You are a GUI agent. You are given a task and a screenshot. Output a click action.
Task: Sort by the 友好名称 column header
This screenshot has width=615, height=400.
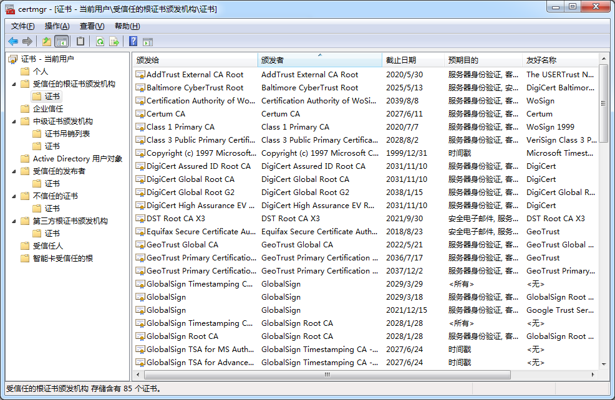point(561,60)
